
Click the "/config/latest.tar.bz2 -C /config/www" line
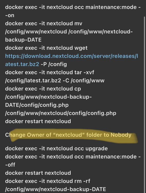(x=55, y=81)
